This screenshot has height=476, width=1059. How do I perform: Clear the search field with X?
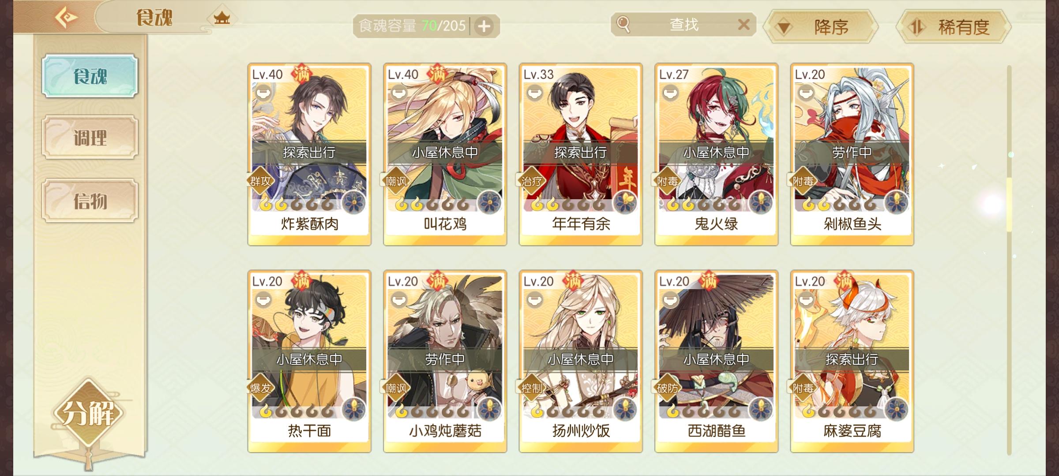pos(744,25)
